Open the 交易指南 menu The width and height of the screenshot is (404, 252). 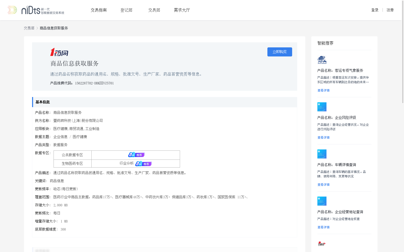(x=99, y=10)
